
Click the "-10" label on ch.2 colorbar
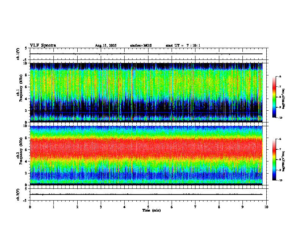click(x=280, y=180)
